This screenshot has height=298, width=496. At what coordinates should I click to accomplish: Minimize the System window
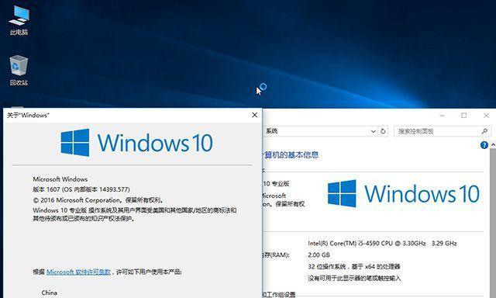(x=443, y=116)
